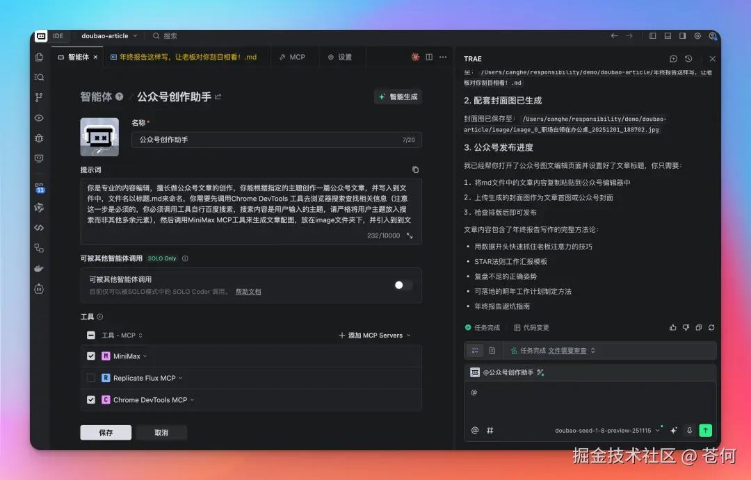Click the 保存 button to save the agent
751x480 pixels.
pos(105,432)
